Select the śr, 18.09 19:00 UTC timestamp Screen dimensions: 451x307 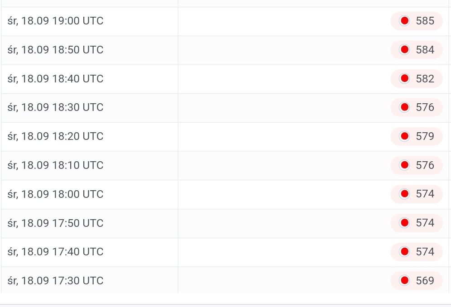(56, 21)
